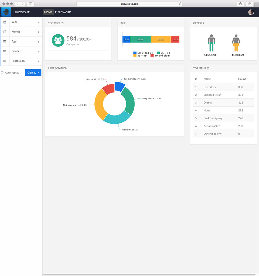This screenshot has height=276, width=259.
Task: Select the Science Fiction row
Action: pyautogui.click(x=223, y=95)
